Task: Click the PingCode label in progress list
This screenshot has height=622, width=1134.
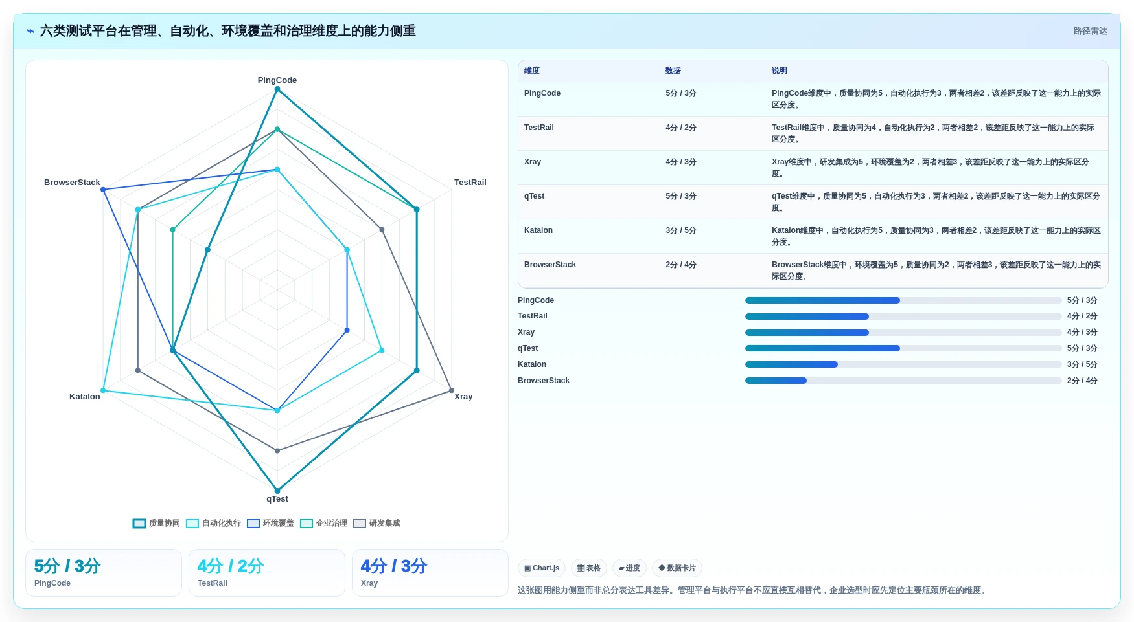Action: 536,300
